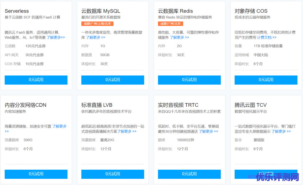Click the 1G memory value in MySQL card
The height and width of the screenshot is (185, 303).
click(x=103, y=46)
